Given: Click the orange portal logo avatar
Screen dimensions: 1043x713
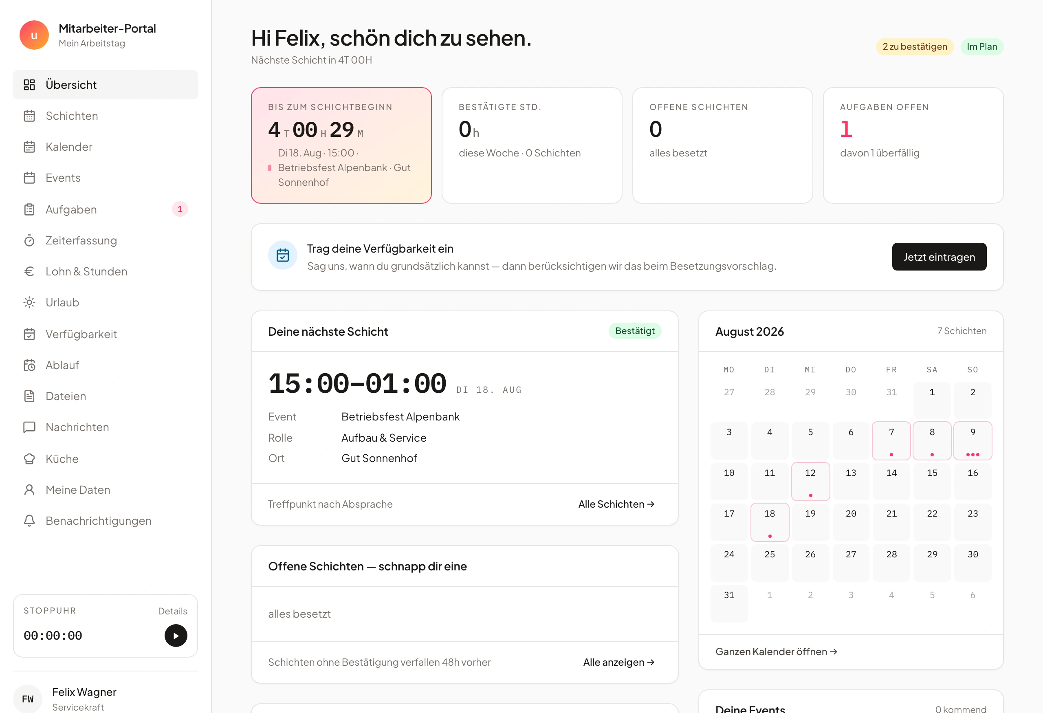Looking at the screenshot, I should pos(34,35).
